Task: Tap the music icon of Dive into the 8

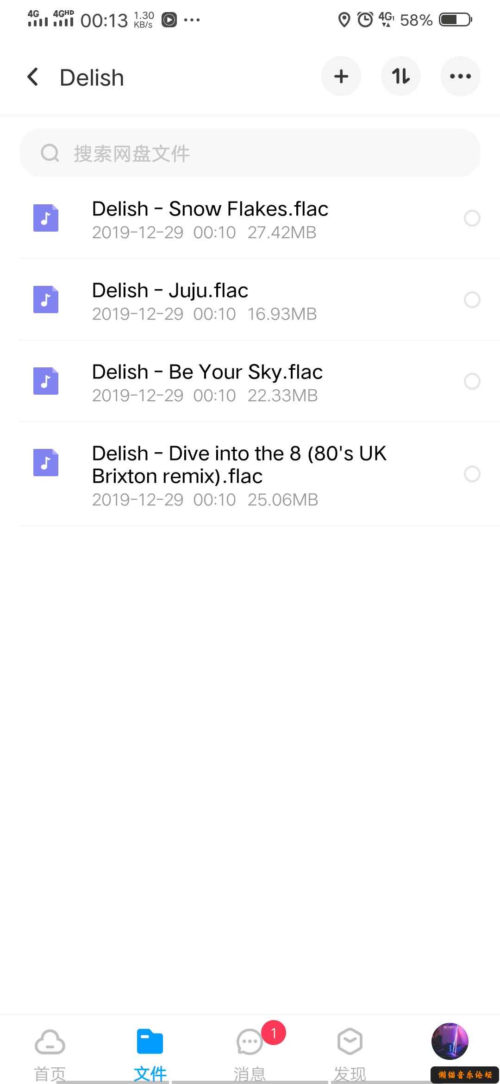Action: click(x=46, y=463)
